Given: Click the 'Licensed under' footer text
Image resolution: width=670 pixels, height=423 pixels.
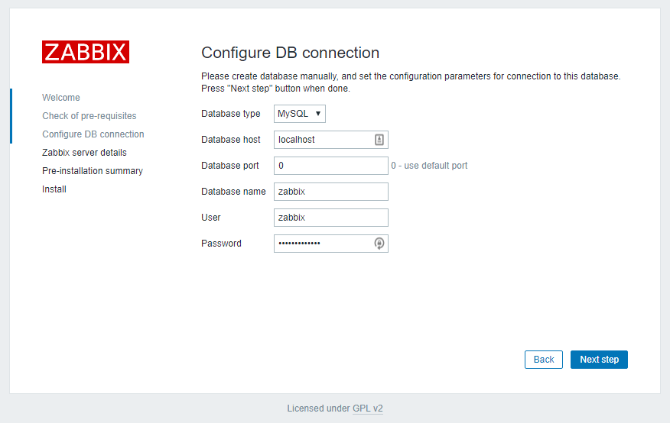Looking at the screenshot, I should coord(318,408).
